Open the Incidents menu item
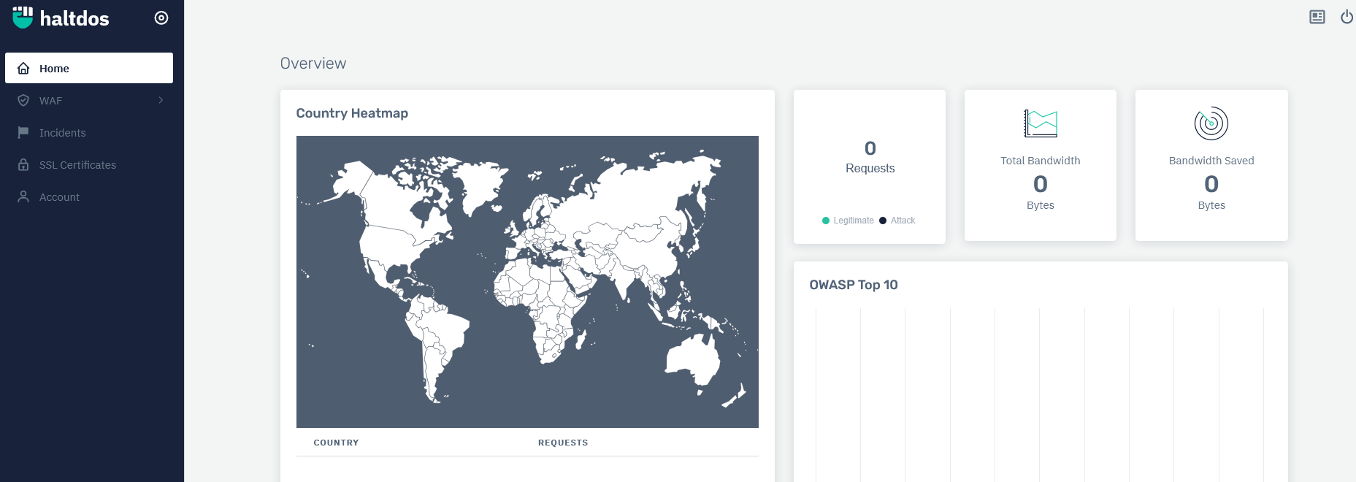 click(x=63, y=133)
